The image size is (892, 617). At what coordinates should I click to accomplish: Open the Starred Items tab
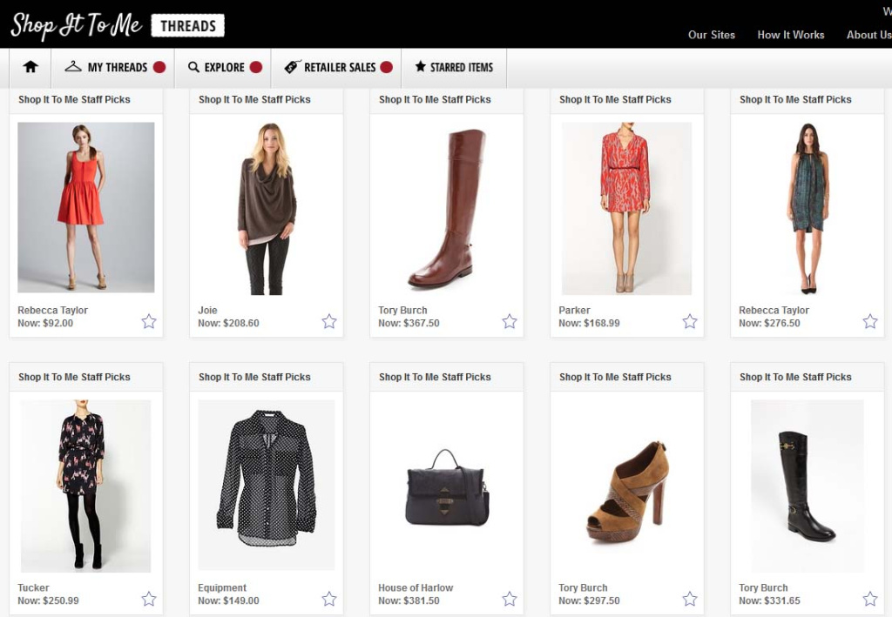tap(454, 68)
